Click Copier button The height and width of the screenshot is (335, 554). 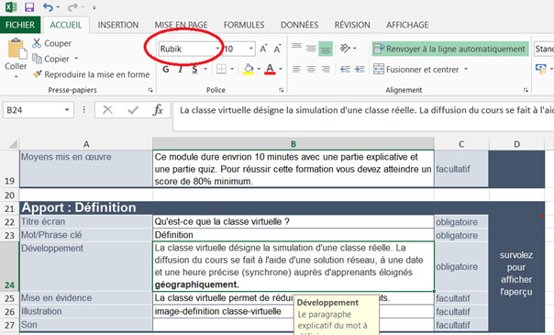[x=50, y=59]
